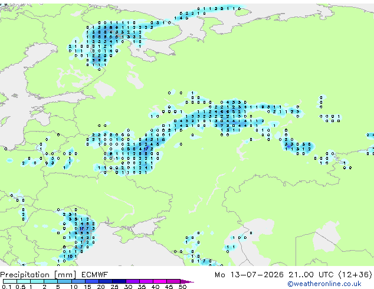Click the 0.5–1 mm legend color swatch
374x289 pixels.
(24, 281)
